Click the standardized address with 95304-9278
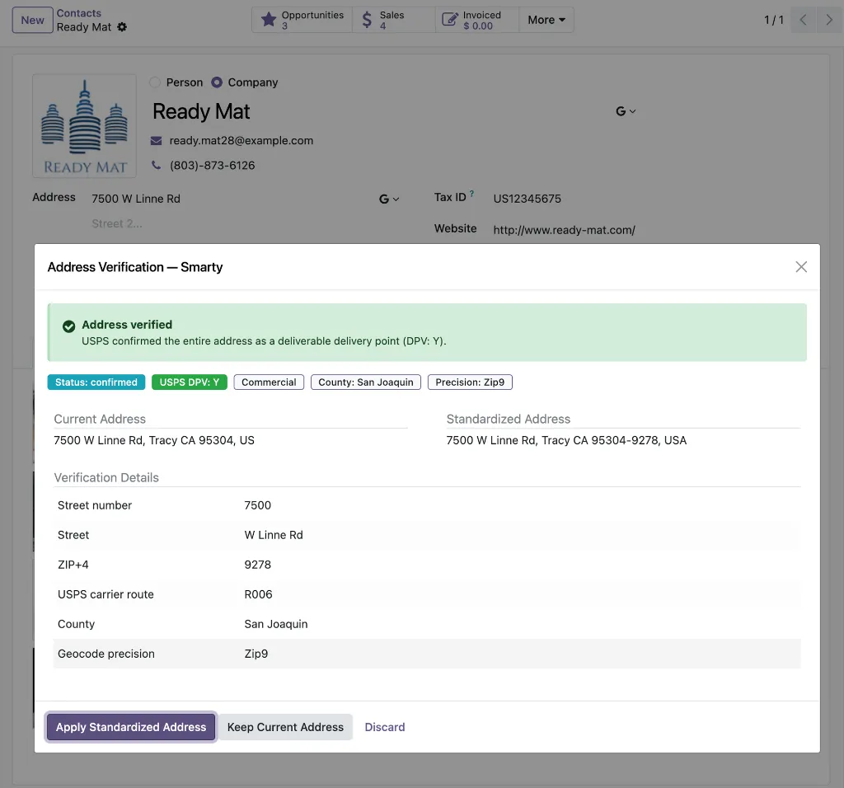 (566, 440)
